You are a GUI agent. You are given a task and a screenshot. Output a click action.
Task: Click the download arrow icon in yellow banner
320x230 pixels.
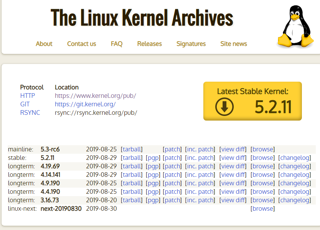click(x=224, y=107)
